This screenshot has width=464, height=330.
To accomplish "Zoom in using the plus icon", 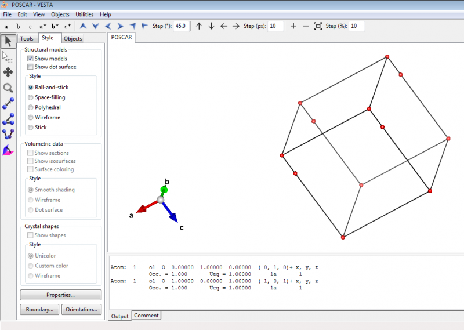I will coord(293,26).
